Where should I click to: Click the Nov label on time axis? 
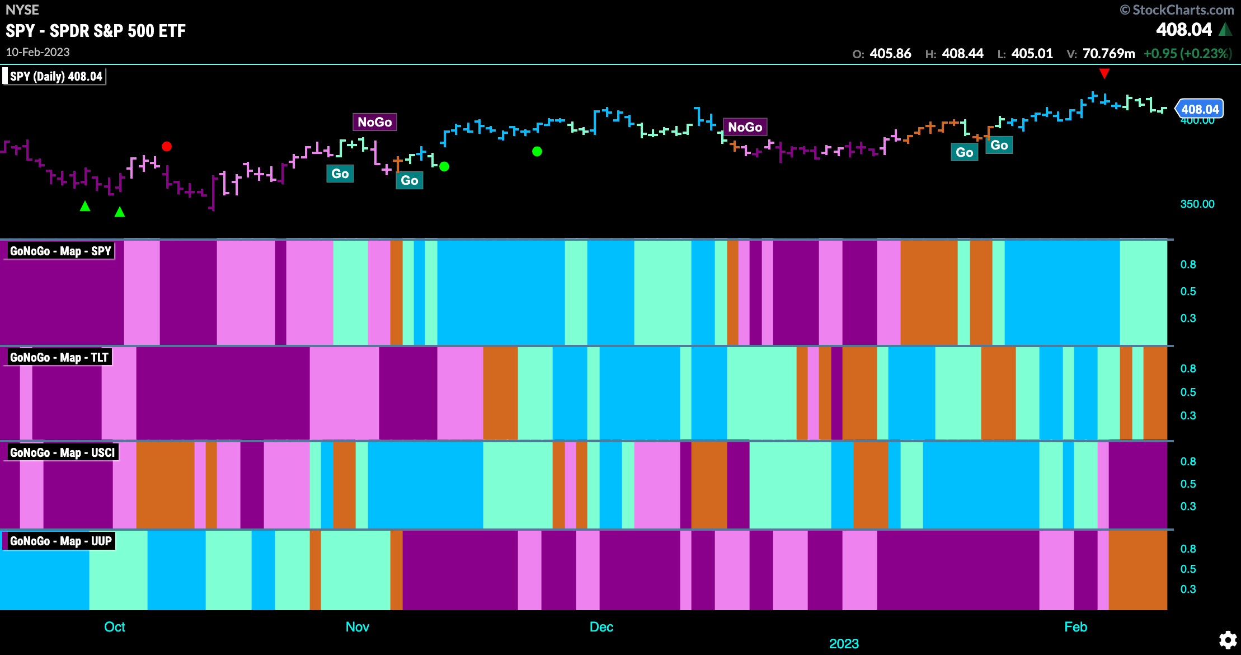pos(358,626)
